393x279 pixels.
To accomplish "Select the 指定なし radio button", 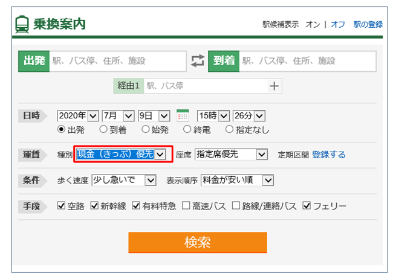I will pos(229,129).
